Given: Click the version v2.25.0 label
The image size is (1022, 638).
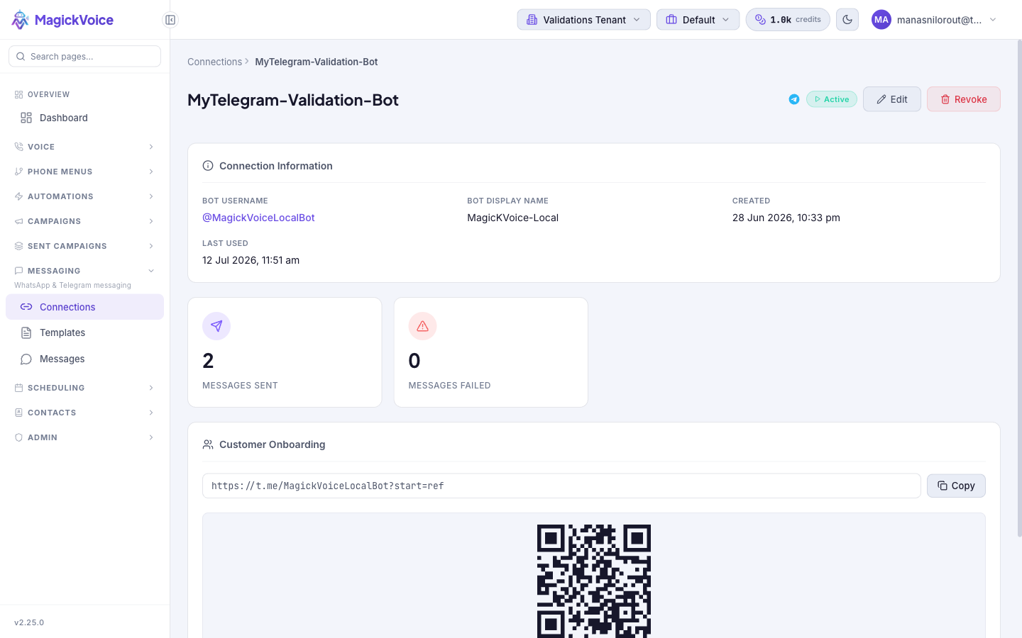Looking at the screenshot, I should [x=29, y=622].
